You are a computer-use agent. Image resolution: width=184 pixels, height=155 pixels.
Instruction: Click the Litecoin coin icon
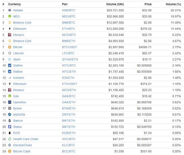coord(9,53)
